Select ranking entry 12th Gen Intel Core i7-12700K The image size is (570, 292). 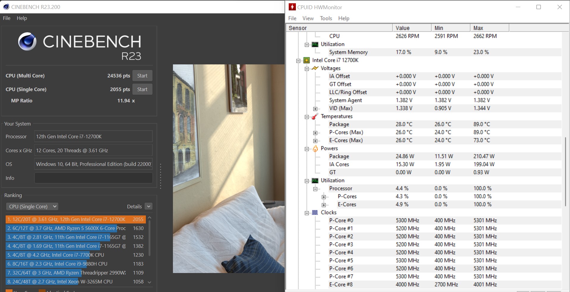[x=76, y=219]
